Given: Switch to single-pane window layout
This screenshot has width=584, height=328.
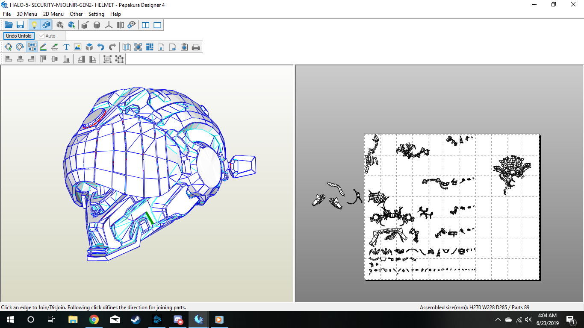Looking at the screenshot, I should (157, 25).
